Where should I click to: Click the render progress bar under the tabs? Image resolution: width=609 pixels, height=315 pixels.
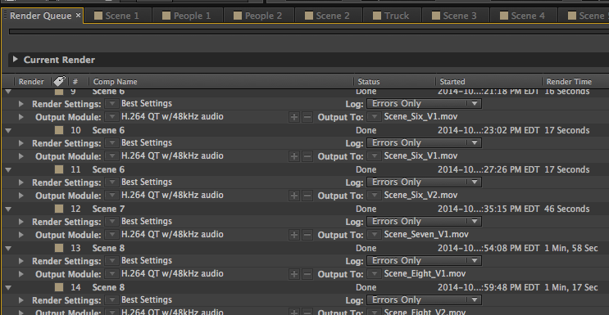309,32
